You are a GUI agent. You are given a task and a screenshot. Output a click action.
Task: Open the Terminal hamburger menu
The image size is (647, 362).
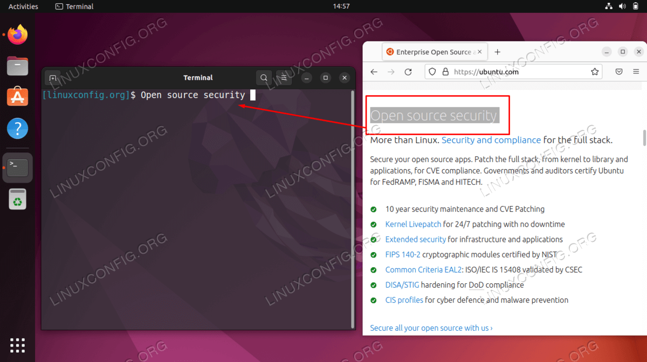click(284, 78)
